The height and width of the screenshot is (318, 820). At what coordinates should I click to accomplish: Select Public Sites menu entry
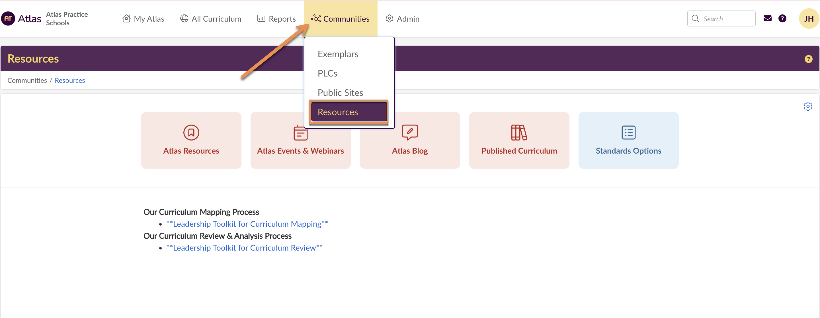click(x=340, y=93)
